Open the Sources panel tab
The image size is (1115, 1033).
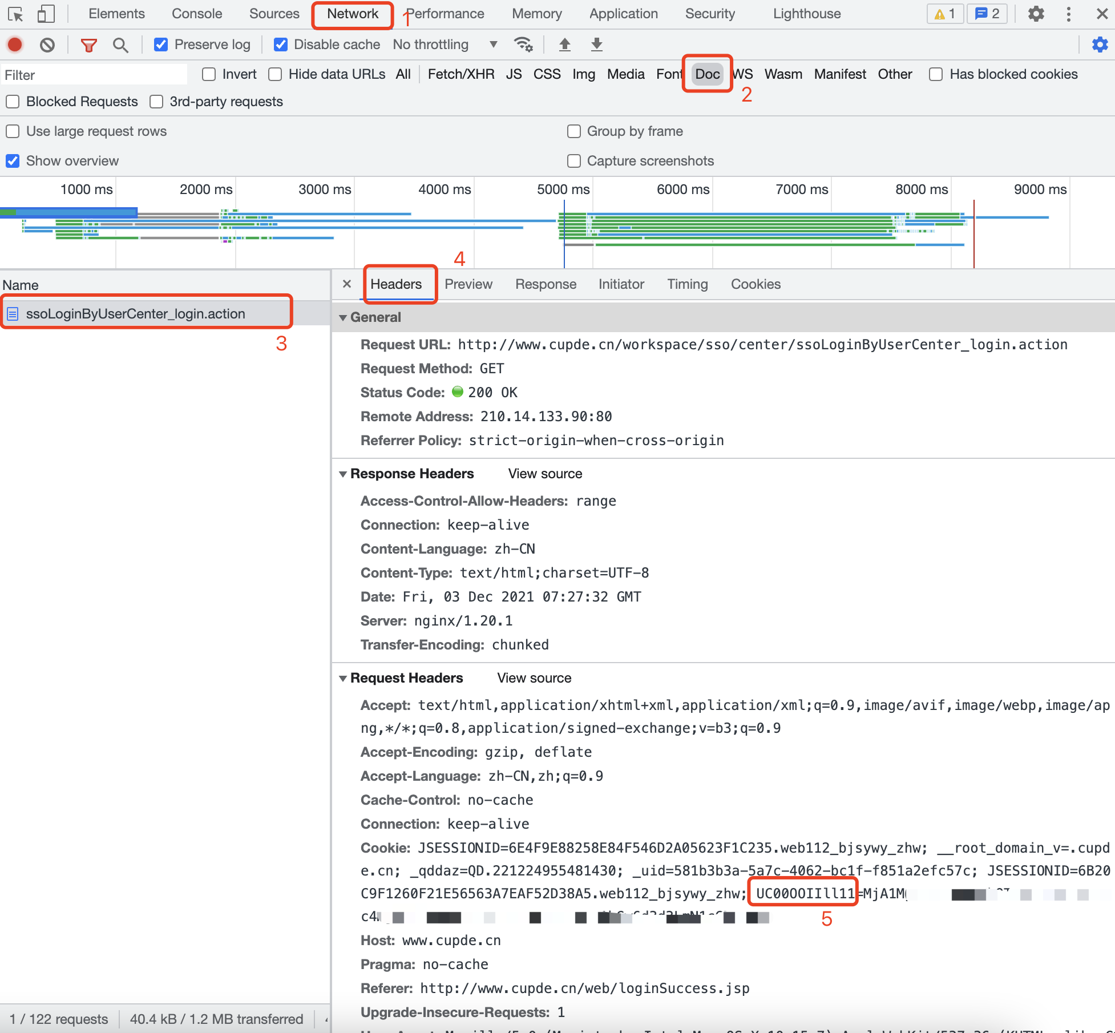click(x=274, y=14)
